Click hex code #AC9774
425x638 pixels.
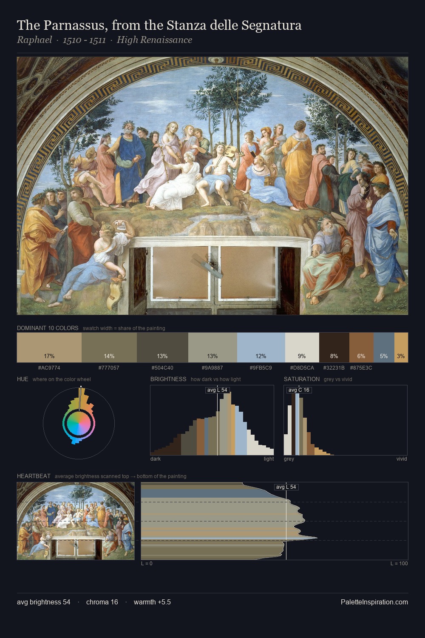click(x=49, y=368)
